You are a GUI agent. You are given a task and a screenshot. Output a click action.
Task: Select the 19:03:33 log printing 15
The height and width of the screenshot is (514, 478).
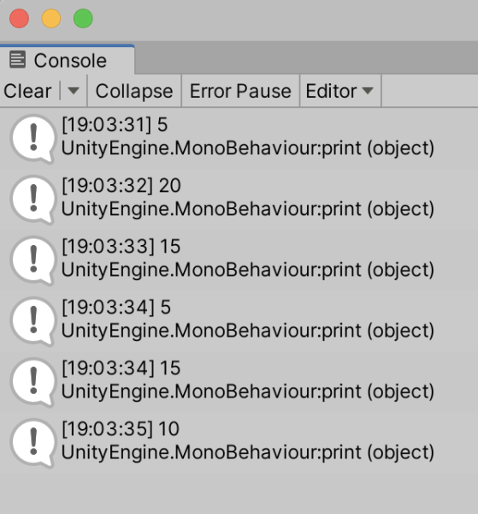(x=239, y=260)
